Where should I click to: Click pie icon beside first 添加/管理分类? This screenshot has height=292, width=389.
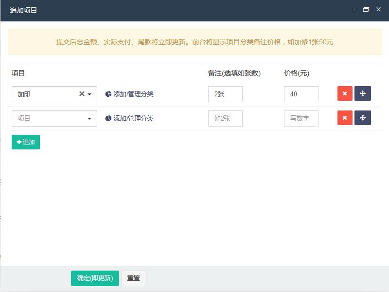pos(108,94)
